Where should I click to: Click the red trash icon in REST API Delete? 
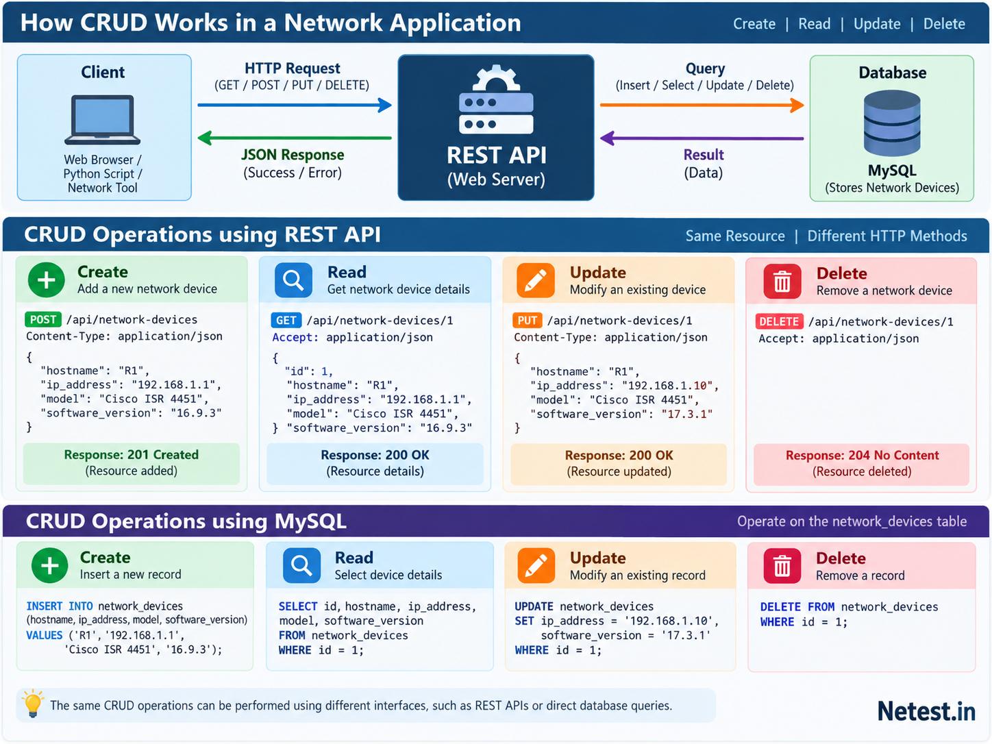pos(782,282)
